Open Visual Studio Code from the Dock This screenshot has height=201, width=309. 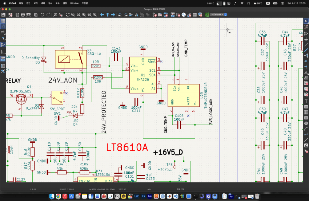click(176, 196)
